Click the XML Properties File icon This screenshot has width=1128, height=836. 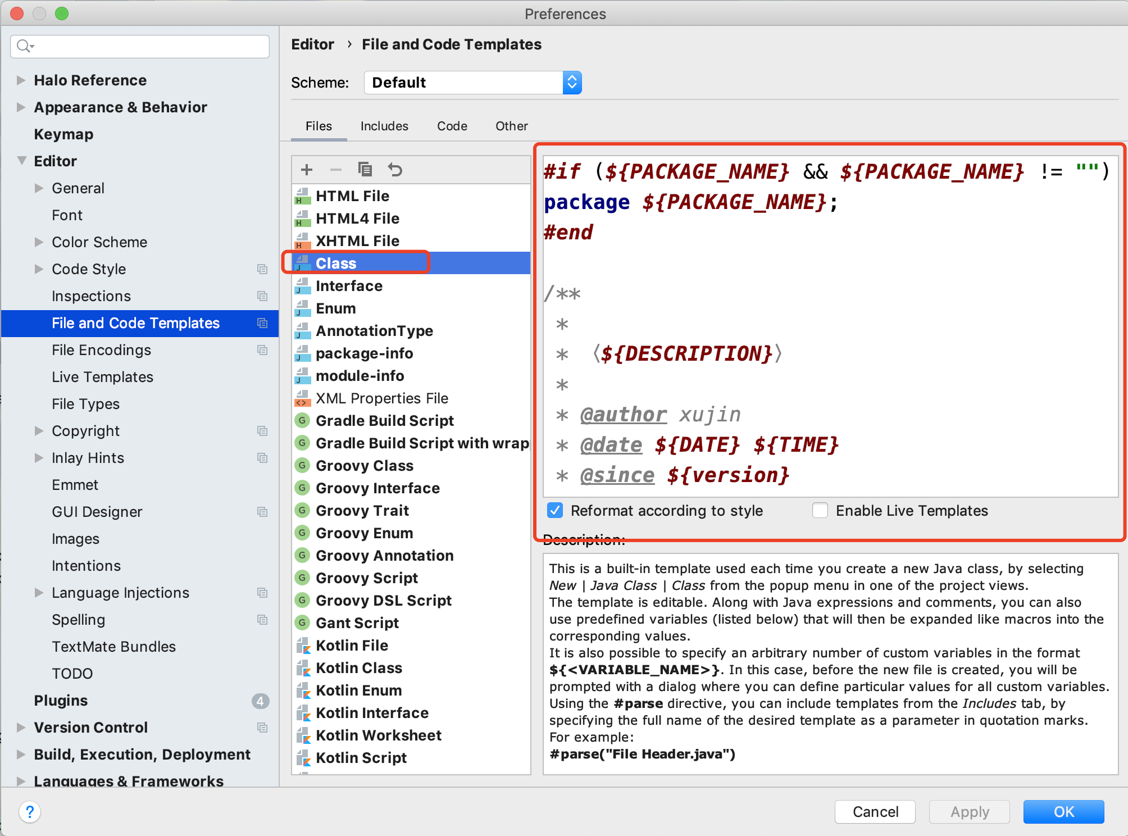tap(303, 398)
